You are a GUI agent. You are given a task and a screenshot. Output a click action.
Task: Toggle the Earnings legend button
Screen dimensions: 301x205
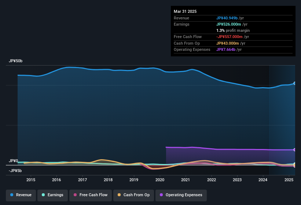(52, 195)
